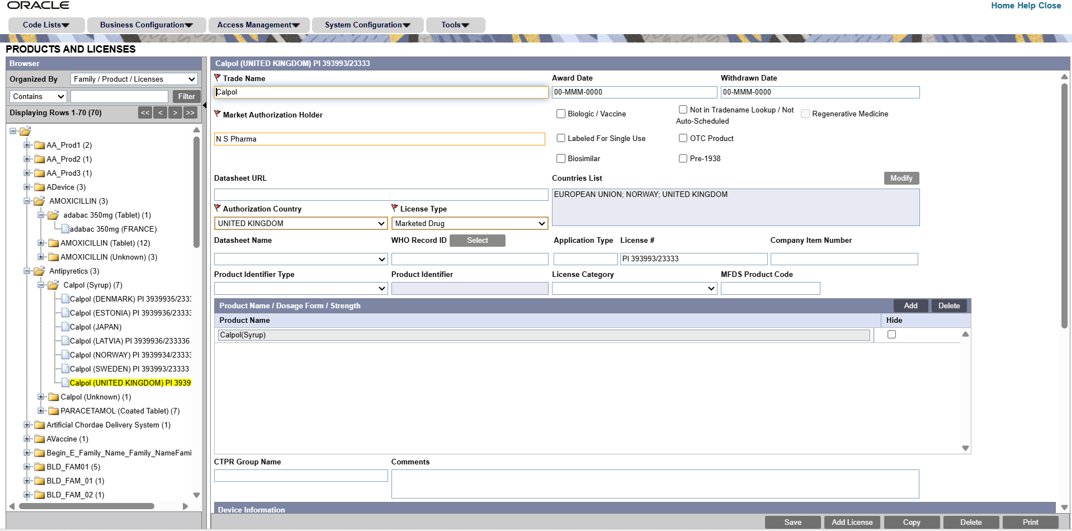
Task: Click inside the Trade Name input field
Action: [x=380, y=92]
